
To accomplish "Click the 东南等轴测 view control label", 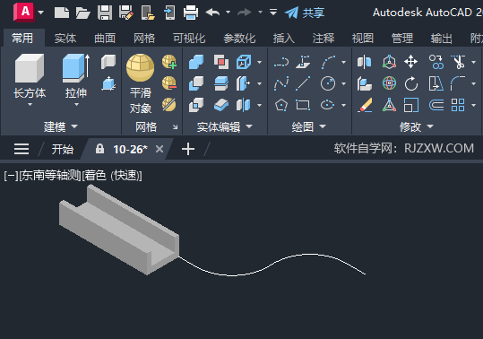I will click(51, 176).
